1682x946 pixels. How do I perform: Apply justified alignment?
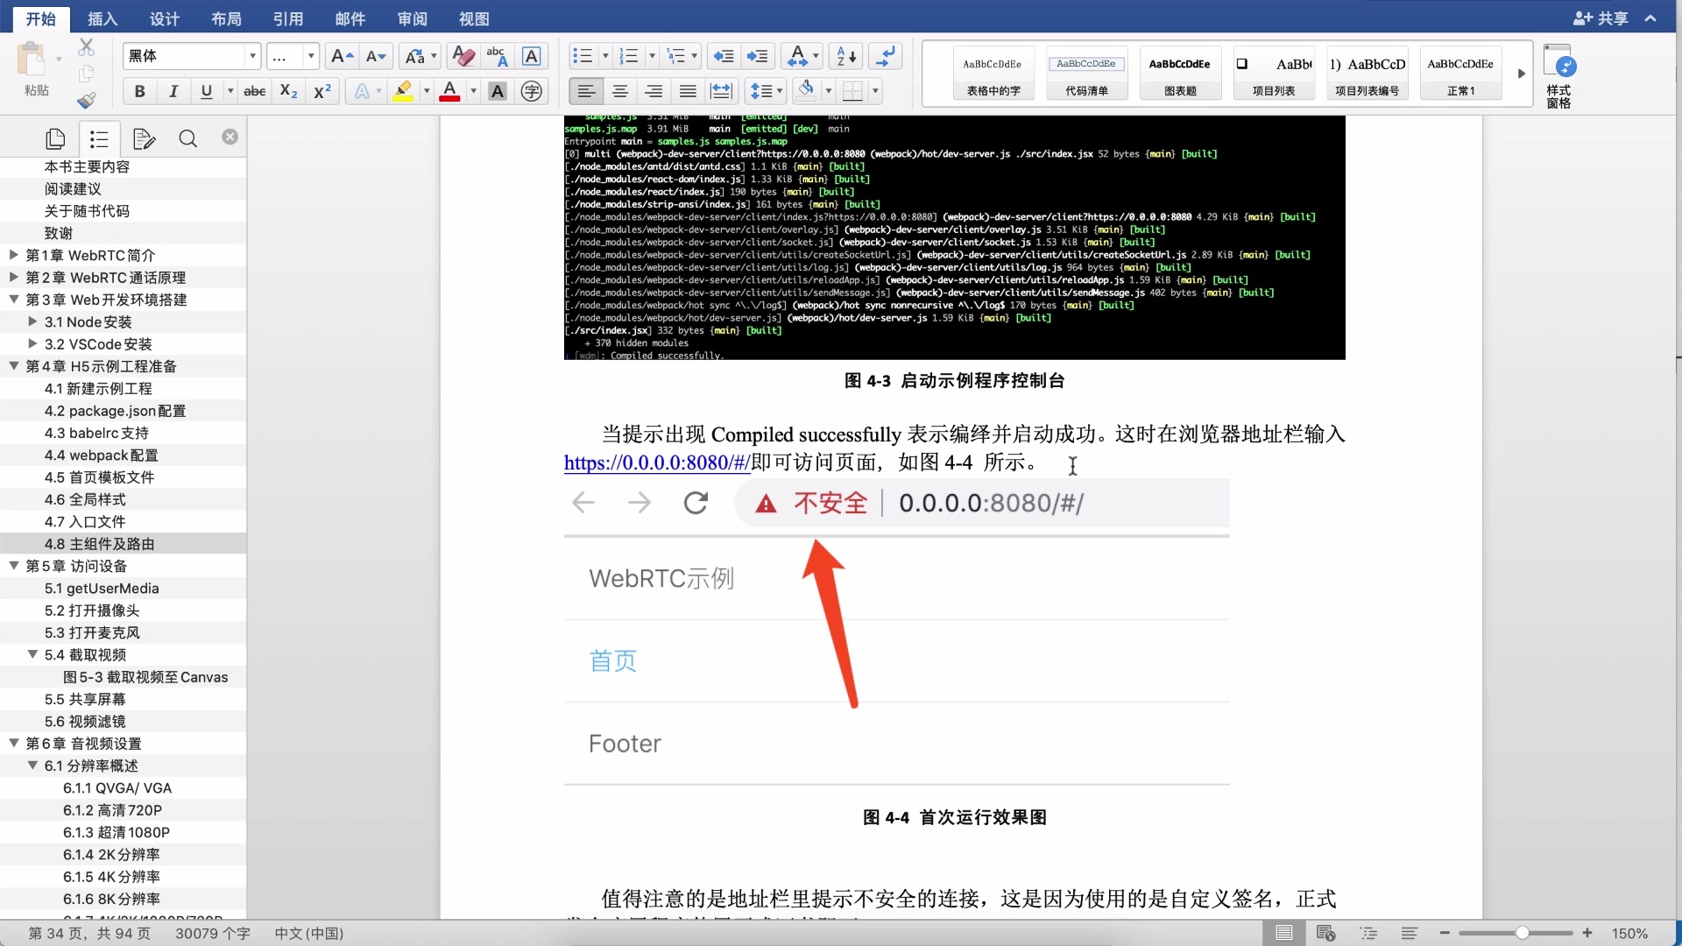click(687, 91)
